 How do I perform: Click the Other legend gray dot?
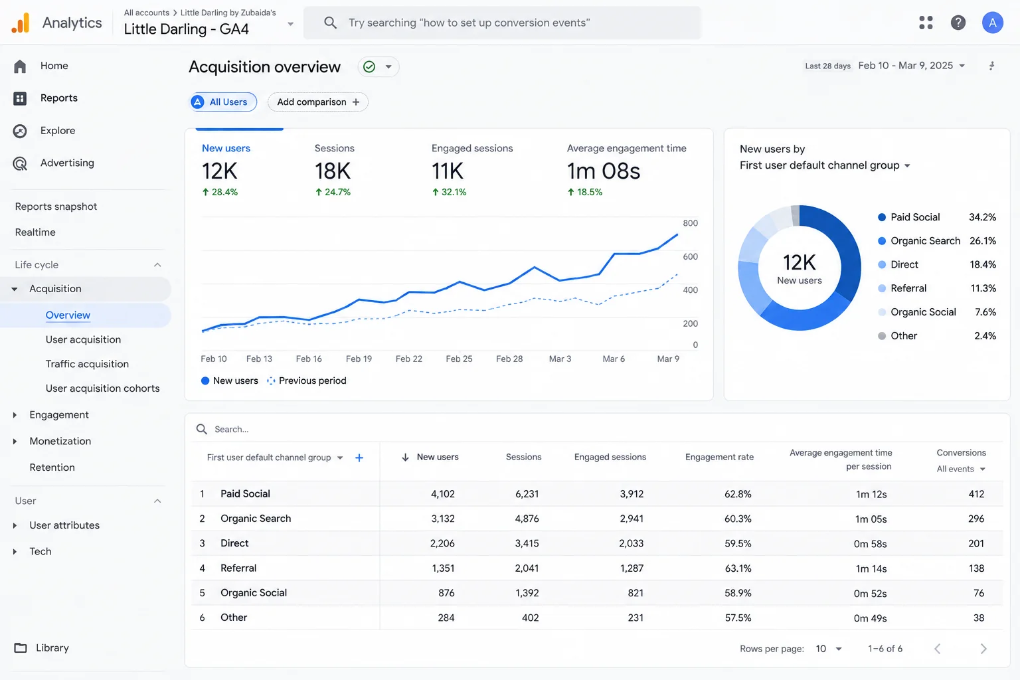(x=882, y=336)
